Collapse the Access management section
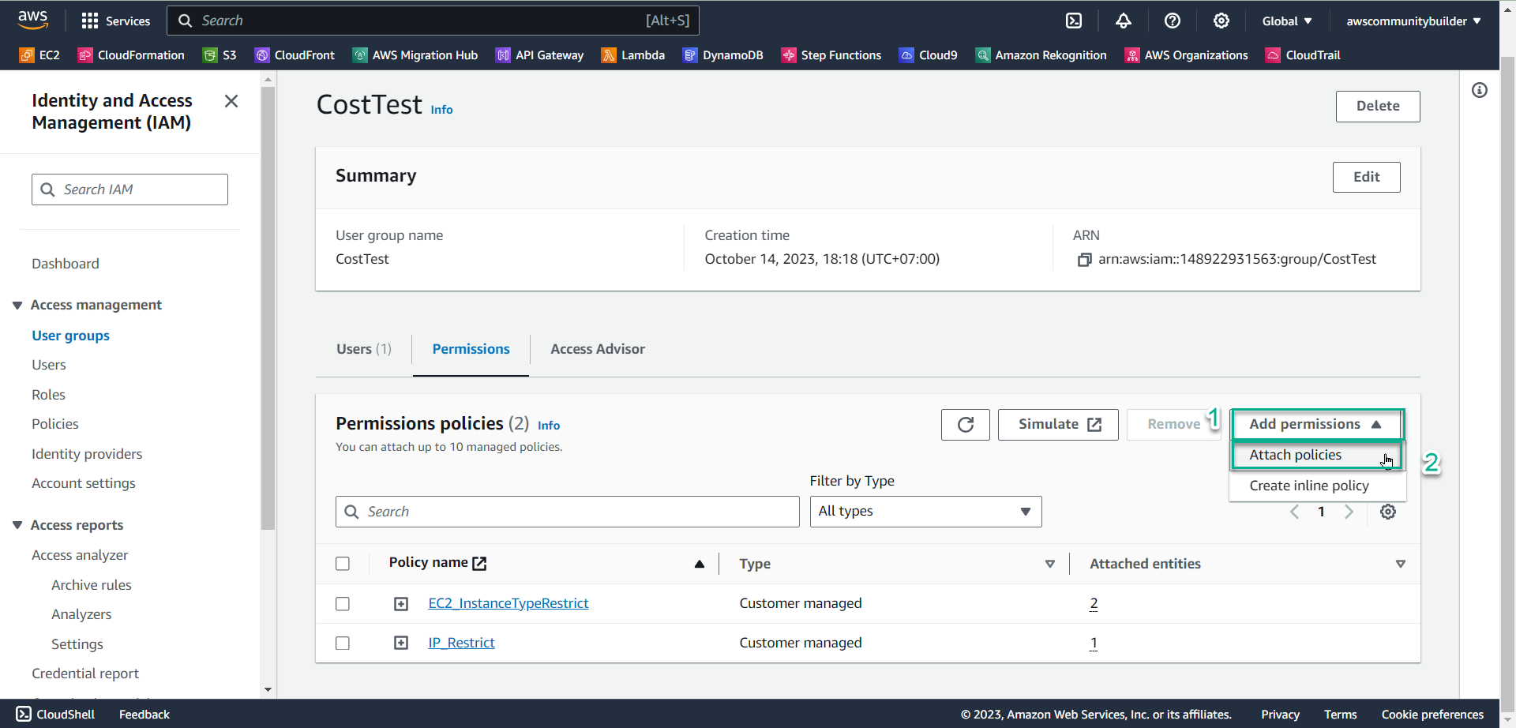 [17, 306]
